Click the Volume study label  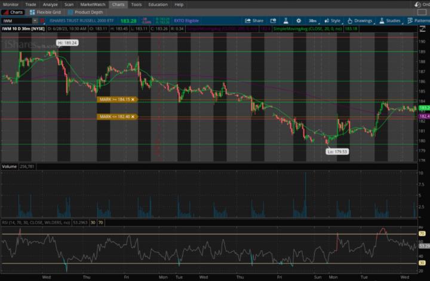(10, 166)
